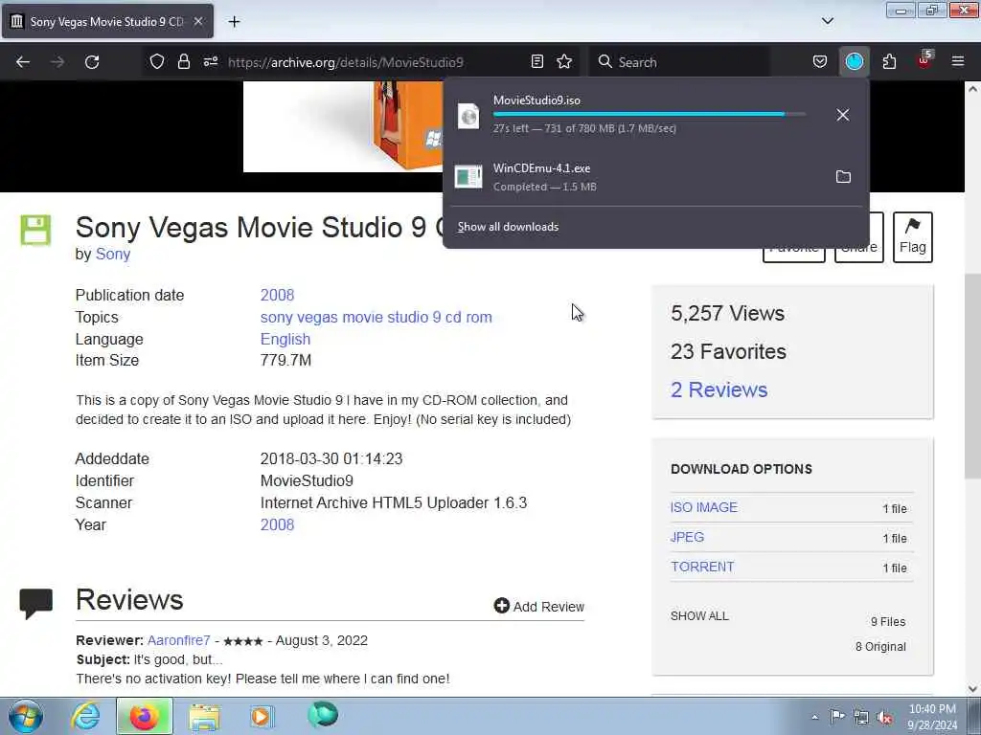Toggle the downloads panel button
981x735 pixels.
pos(854,61)
